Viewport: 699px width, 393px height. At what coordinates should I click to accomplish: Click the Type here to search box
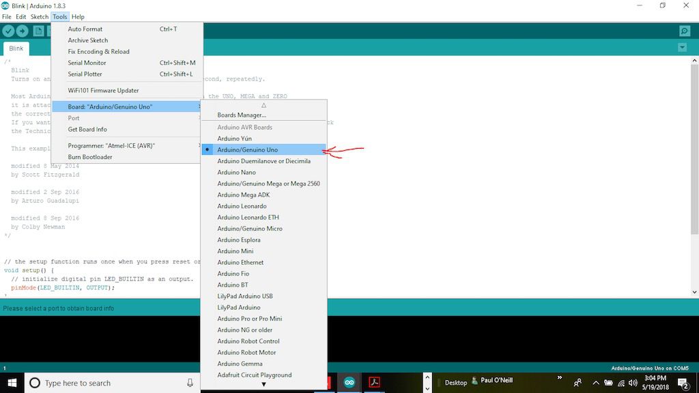pos(111,383)
